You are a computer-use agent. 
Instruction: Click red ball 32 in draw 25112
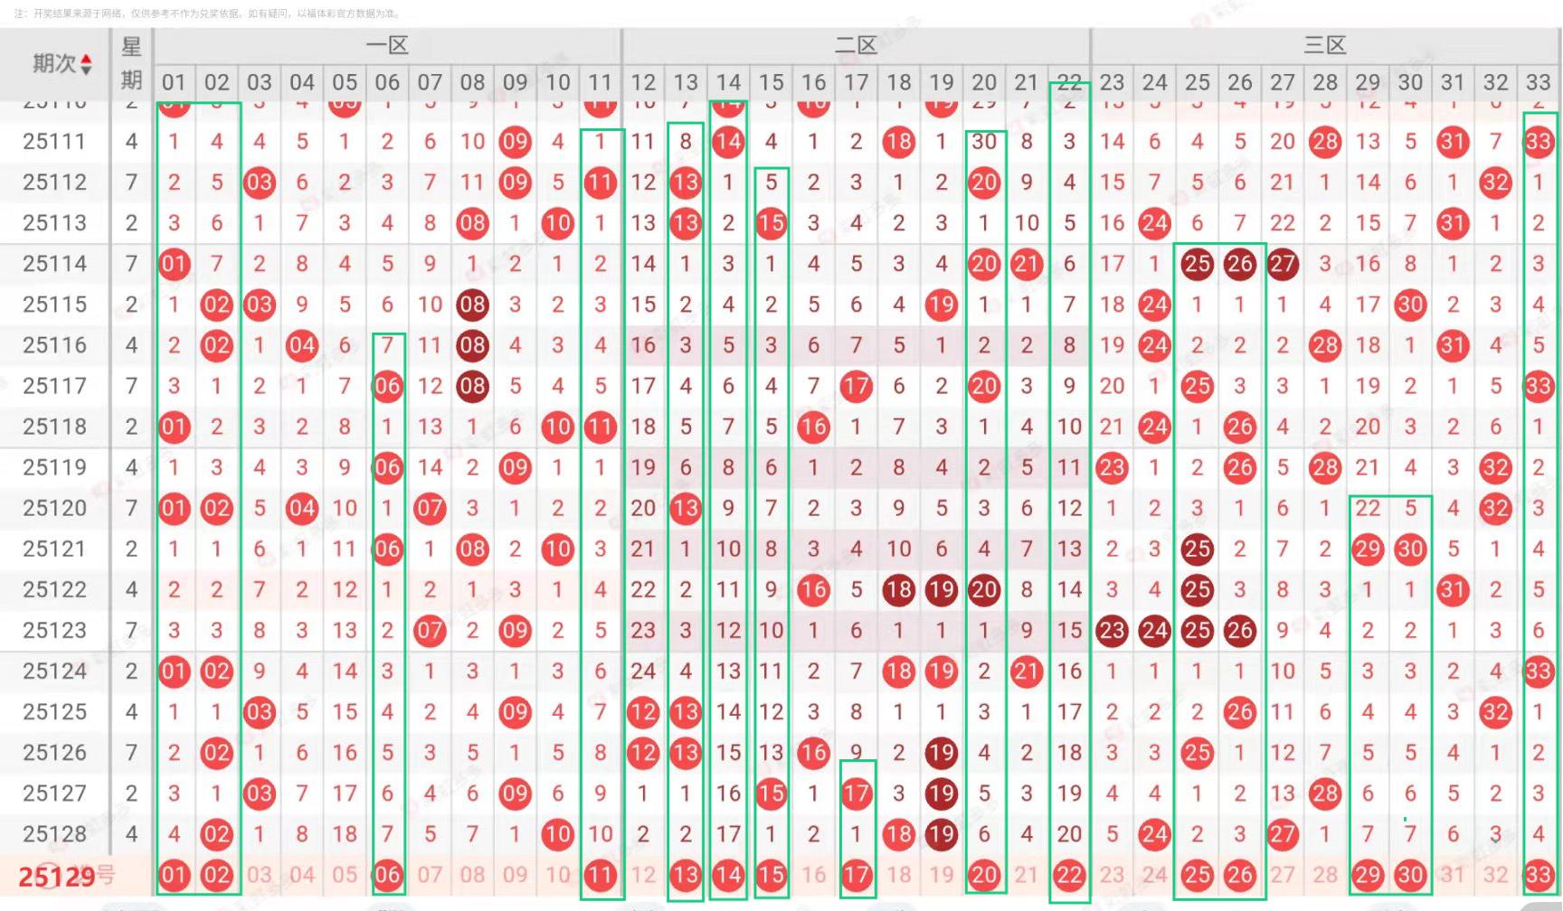tap(1495, 183)
